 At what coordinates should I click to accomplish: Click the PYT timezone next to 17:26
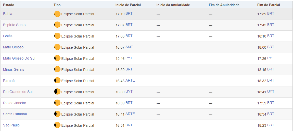click(271, 58)
